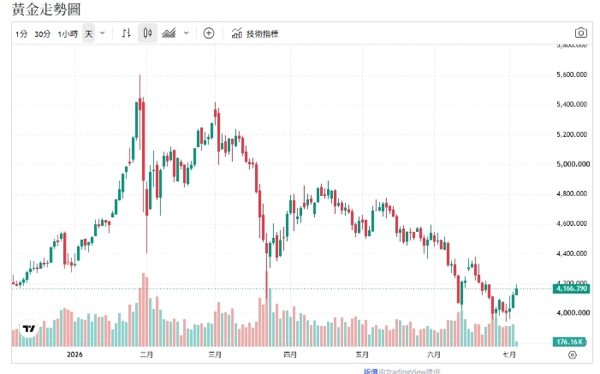The width and height of the screenshot is (600, 374).
Task: Expand the time interval dropdown arrow
Action: [x=103, y=33]
